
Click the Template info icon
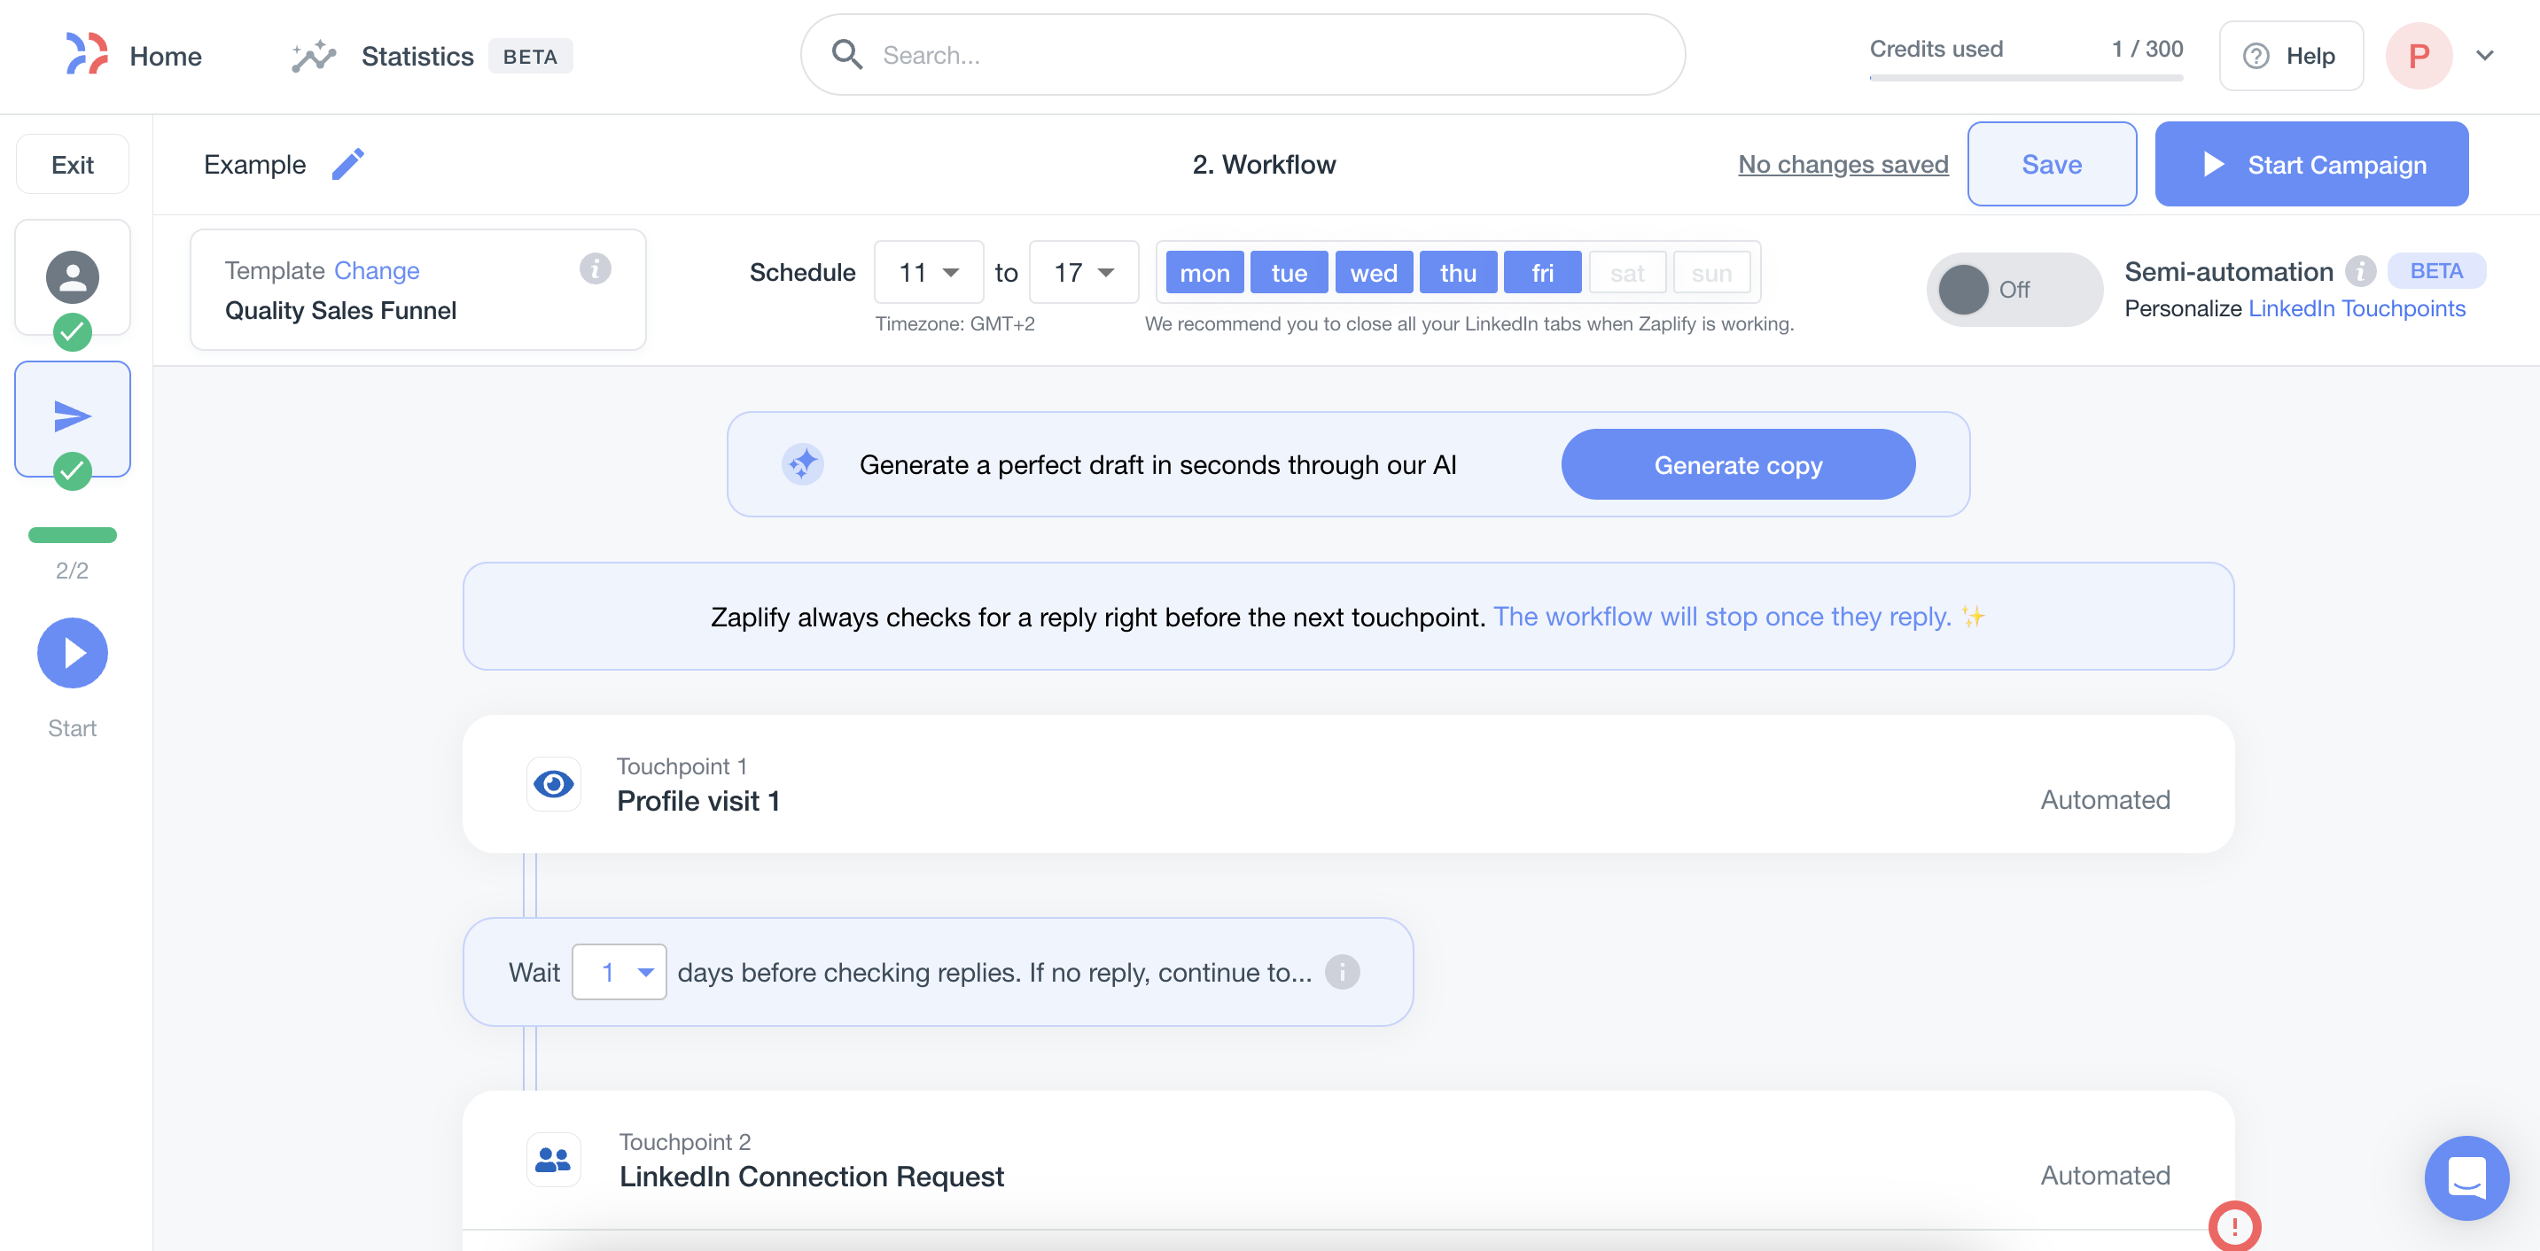(x=595, y=268)
